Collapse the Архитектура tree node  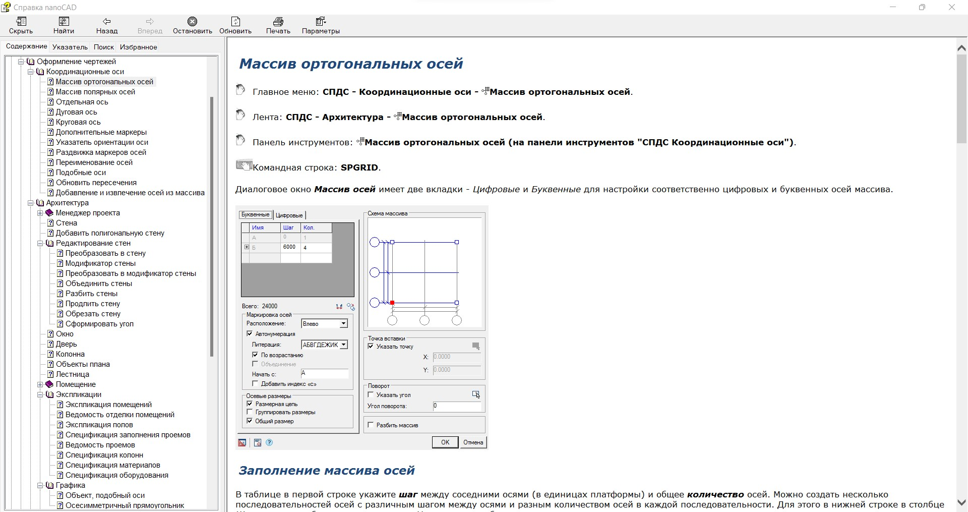(31, 203)
